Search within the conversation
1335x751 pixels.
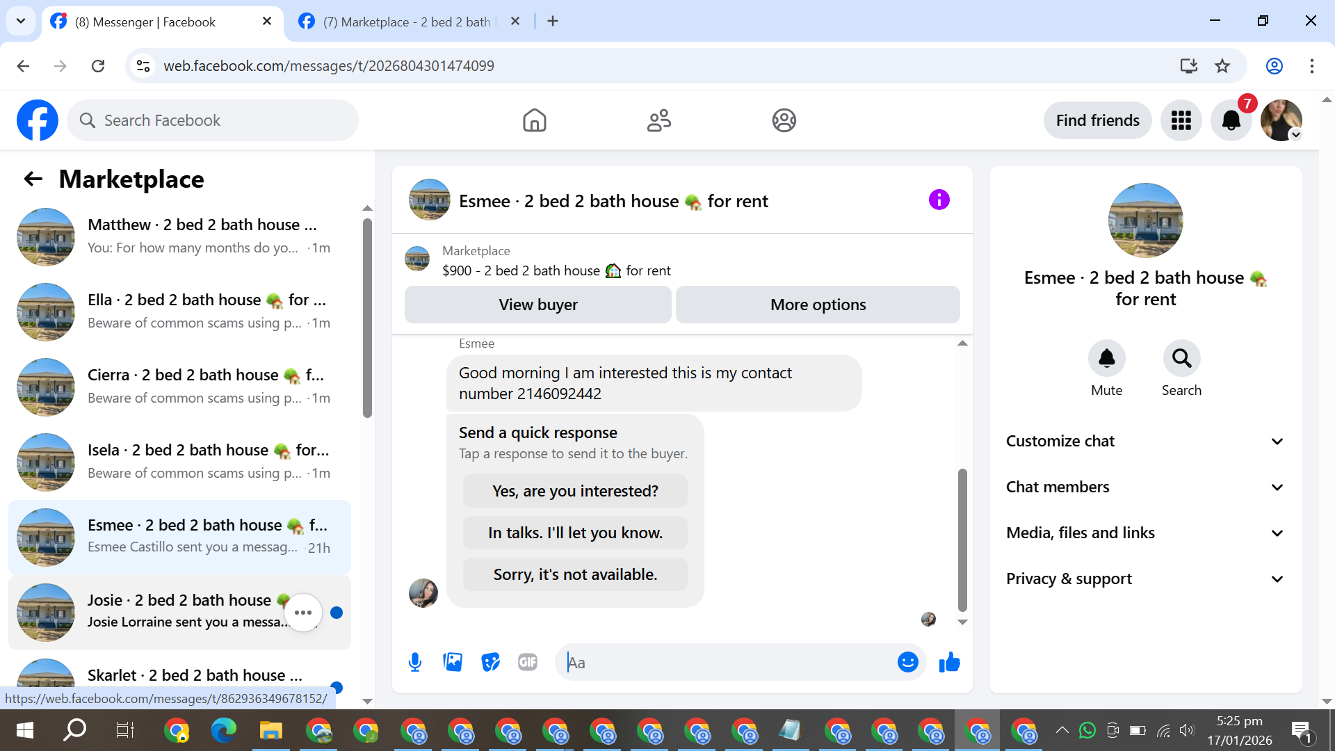click(1181, 359)
